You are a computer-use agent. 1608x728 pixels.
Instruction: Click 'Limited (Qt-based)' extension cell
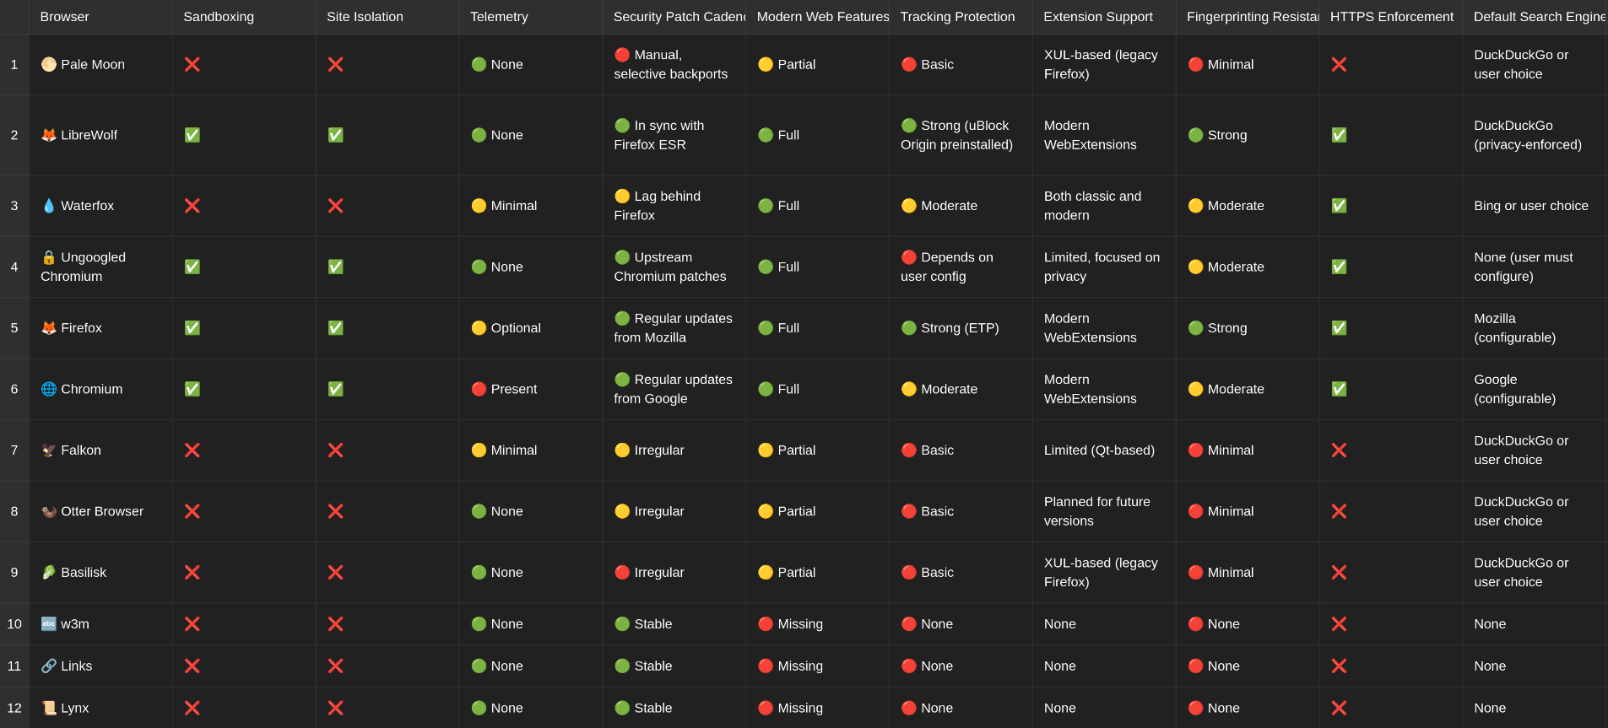pyautogui.click(x=1104, y=450)
